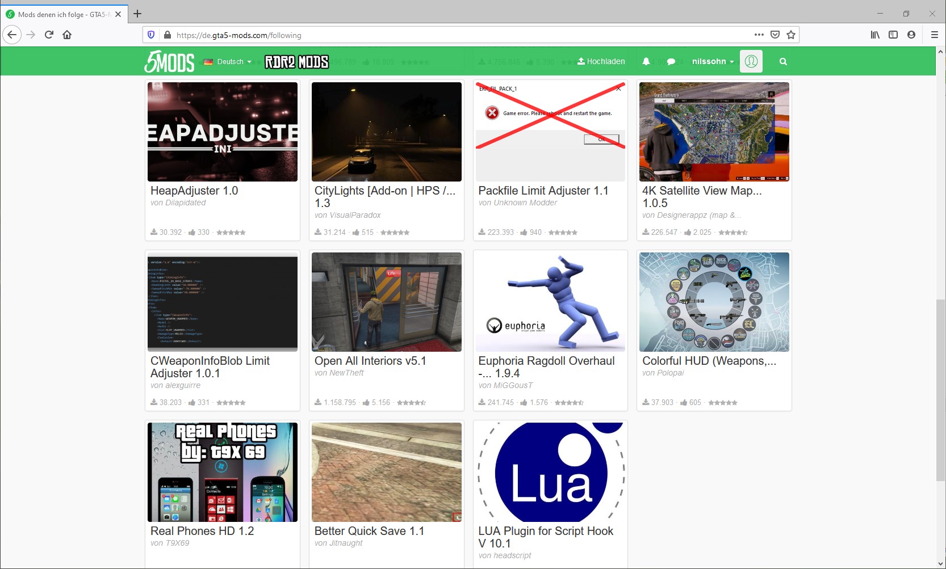The height and width of the screenshot is (569, 946).
Task: Click author text 'von Unknown Modder'
Action: (x=518, y=203)
